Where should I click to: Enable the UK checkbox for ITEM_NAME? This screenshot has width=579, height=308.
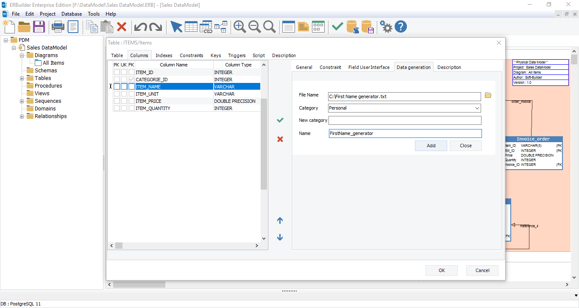tap(124, 86)
